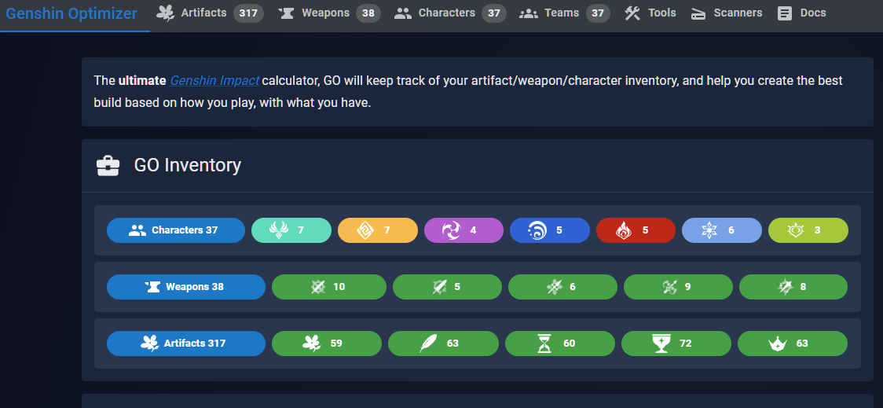
Task: Select the Cryo element chip showing 6
Action: point(722,230)
